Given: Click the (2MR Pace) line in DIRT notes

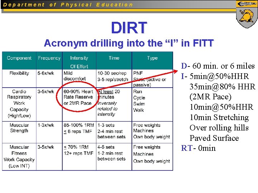Looking at the screenshot, I should pos(210,97).
